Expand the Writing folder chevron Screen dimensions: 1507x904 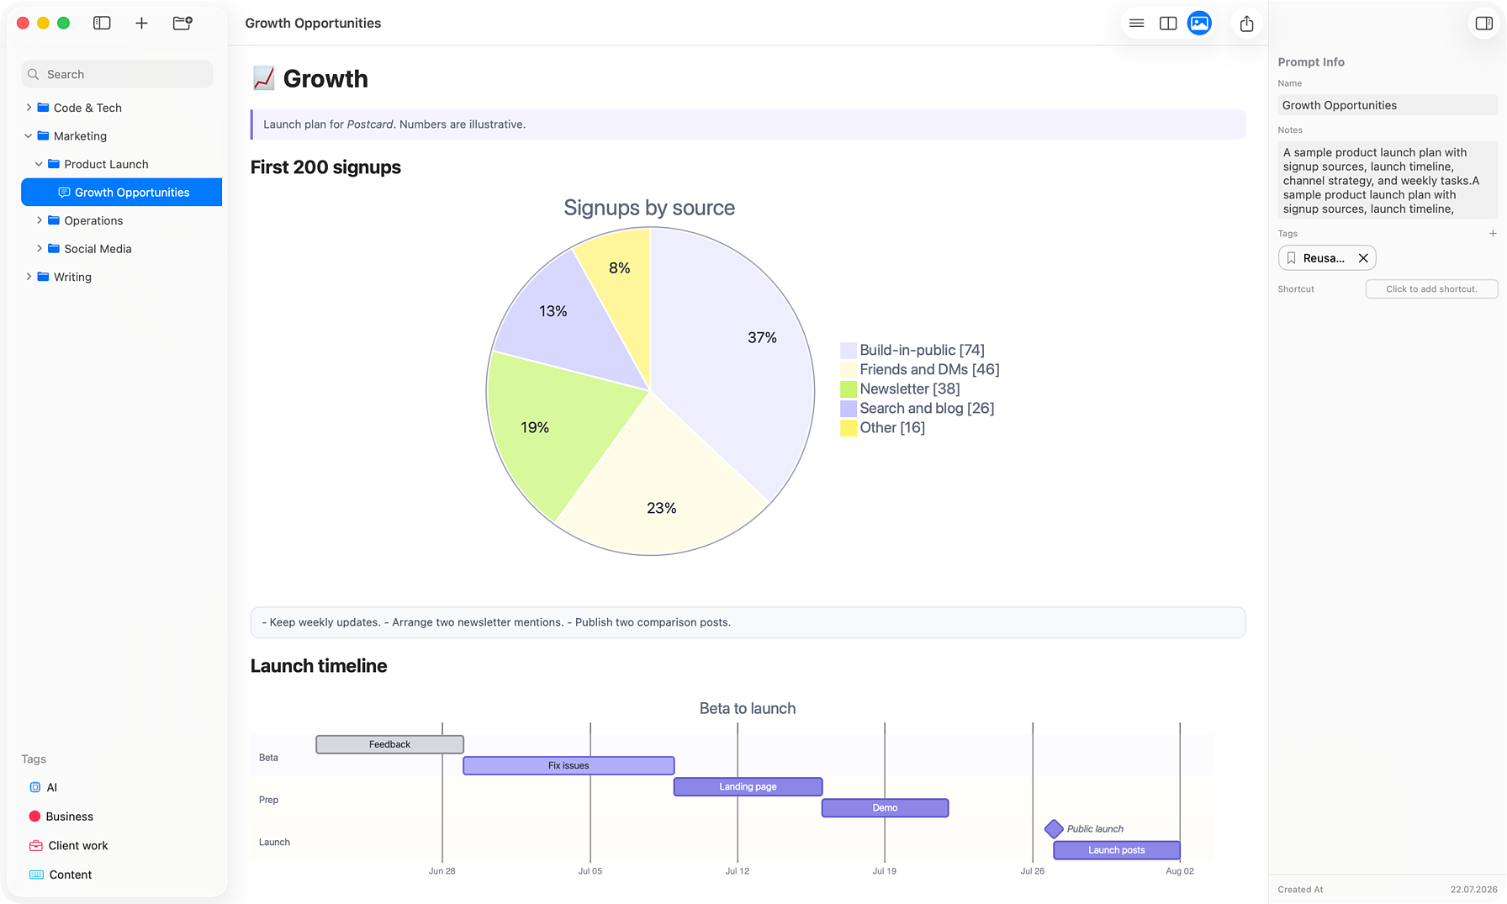tap(29, 277)
